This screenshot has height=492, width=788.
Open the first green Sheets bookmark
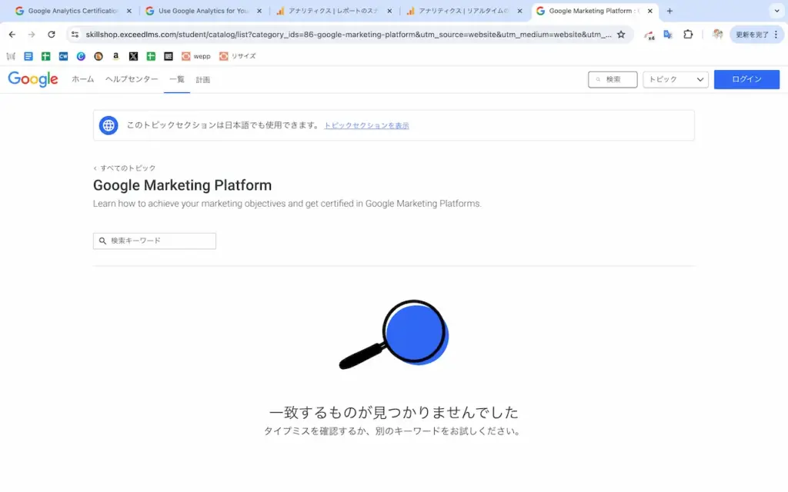click(x=45, y=56)
